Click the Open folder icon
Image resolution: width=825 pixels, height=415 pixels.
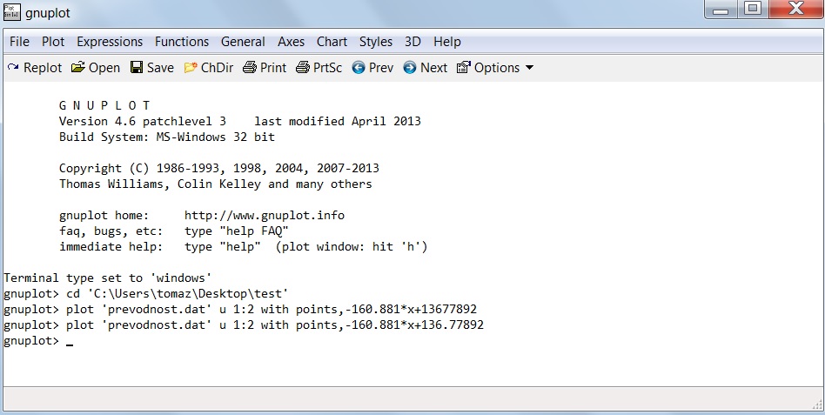[77, 67]
